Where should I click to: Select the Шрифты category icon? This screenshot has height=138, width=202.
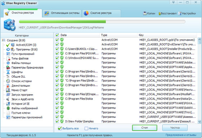point(8,72)
